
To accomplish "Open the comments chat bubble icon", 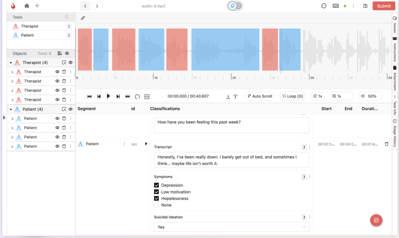I will tap(324, 6).
